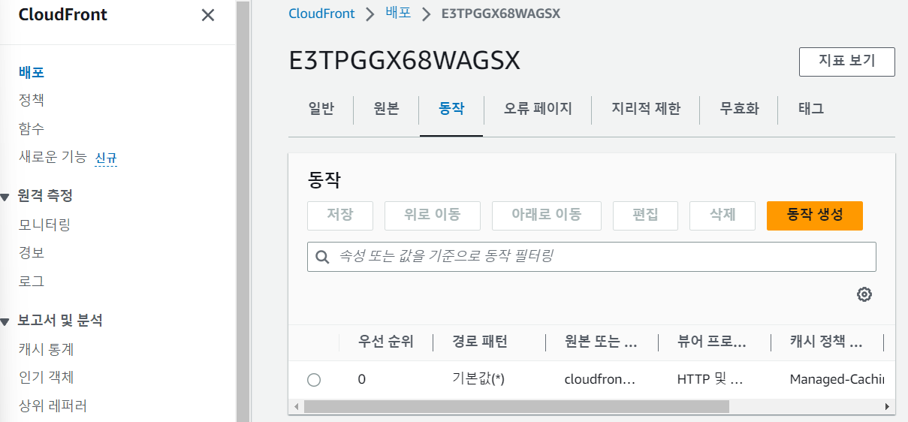Viewport: 908px width, 422px height.
Task: Collapse the 원격 측정 section
Action: click(5, 197)
